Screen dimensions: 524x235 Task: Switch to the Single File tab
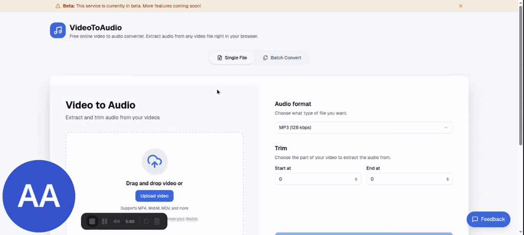pyautogui.click(x=232, y=58)
